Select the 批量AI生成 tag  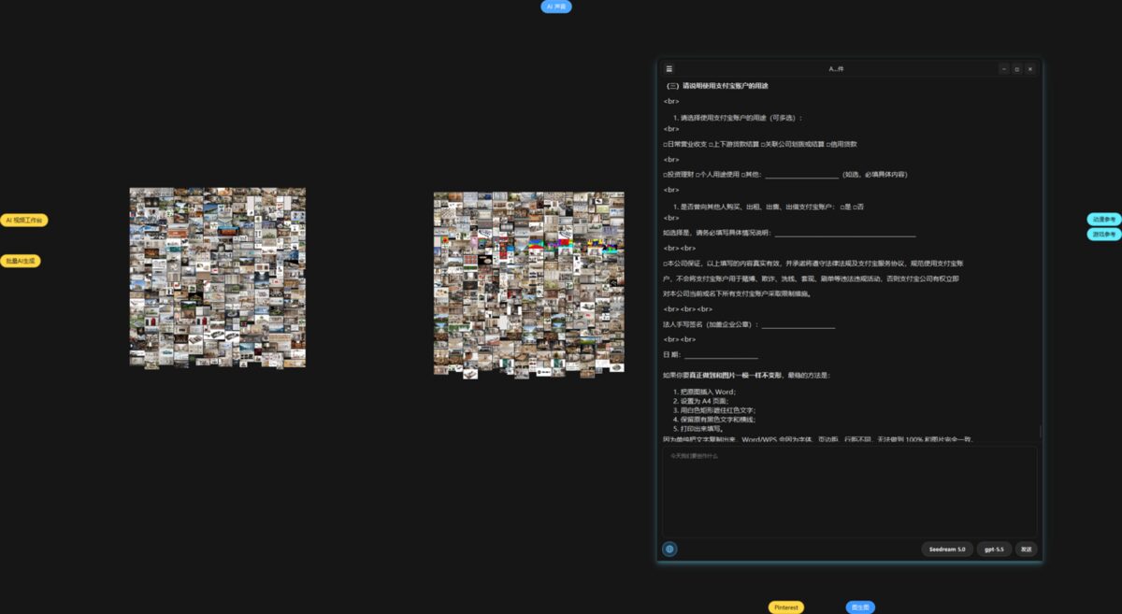tap(20, 261)
